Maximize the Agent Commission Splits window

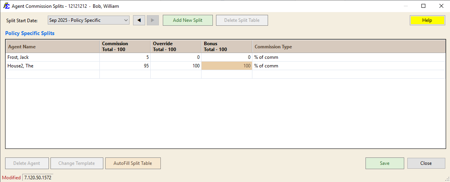423,6
